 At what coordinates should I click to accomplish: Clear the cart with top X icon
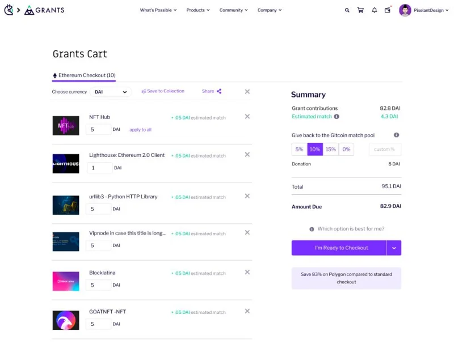pyautogui.click(x=247, y=91)
